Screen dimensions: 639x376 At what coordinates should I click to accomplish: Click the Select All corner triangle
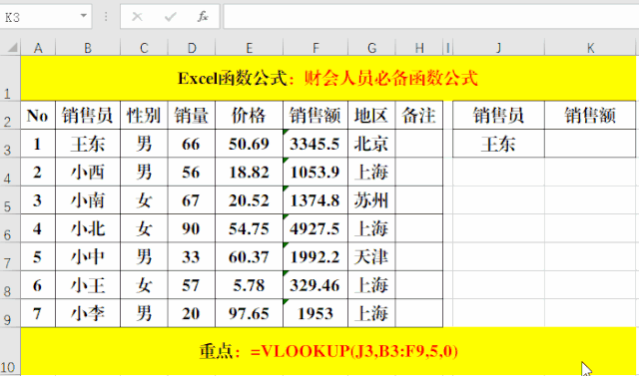pyautogui.click(x=12, y=48)
